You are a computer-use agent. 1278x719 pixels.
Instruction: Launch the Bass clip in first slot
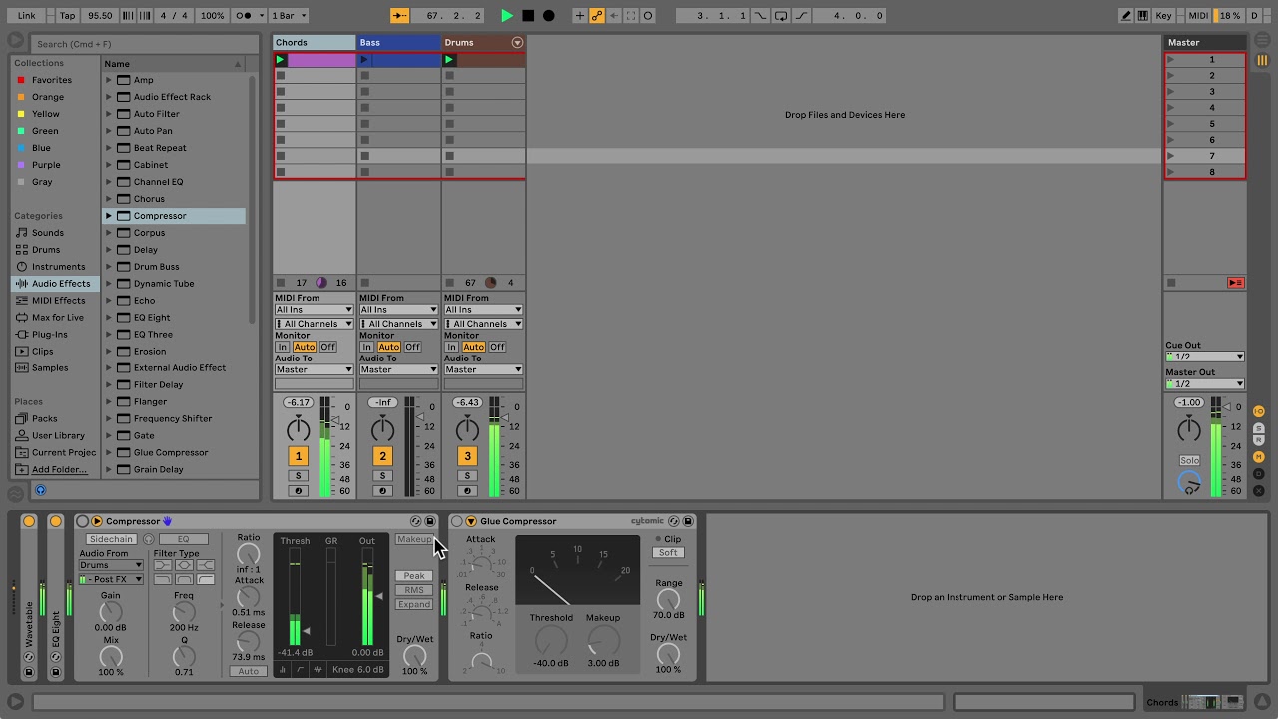pos(364,60)
